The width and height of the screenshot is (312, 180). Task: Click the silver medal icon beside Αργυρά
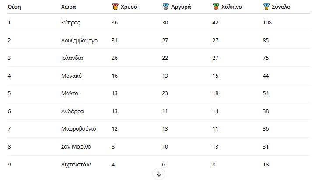click(165, 7)
